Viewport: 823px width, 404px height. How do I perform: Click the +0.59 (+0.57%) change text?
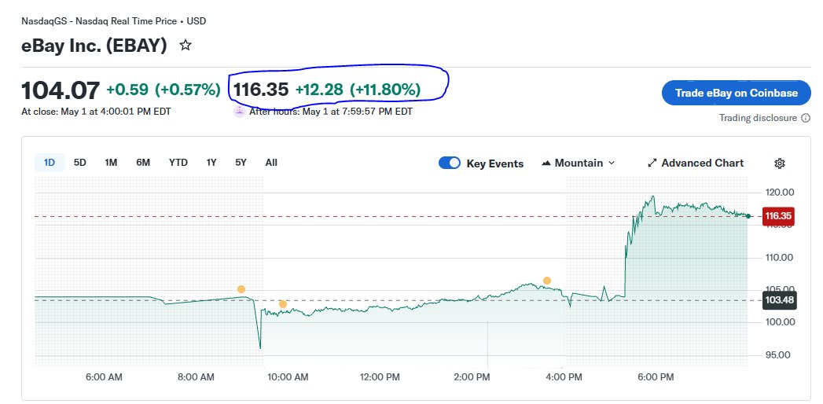coord(163,90)
